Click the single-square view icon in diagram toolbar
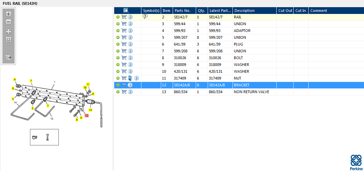The width and height of the screenshot is (364, 171). (8, 39)
